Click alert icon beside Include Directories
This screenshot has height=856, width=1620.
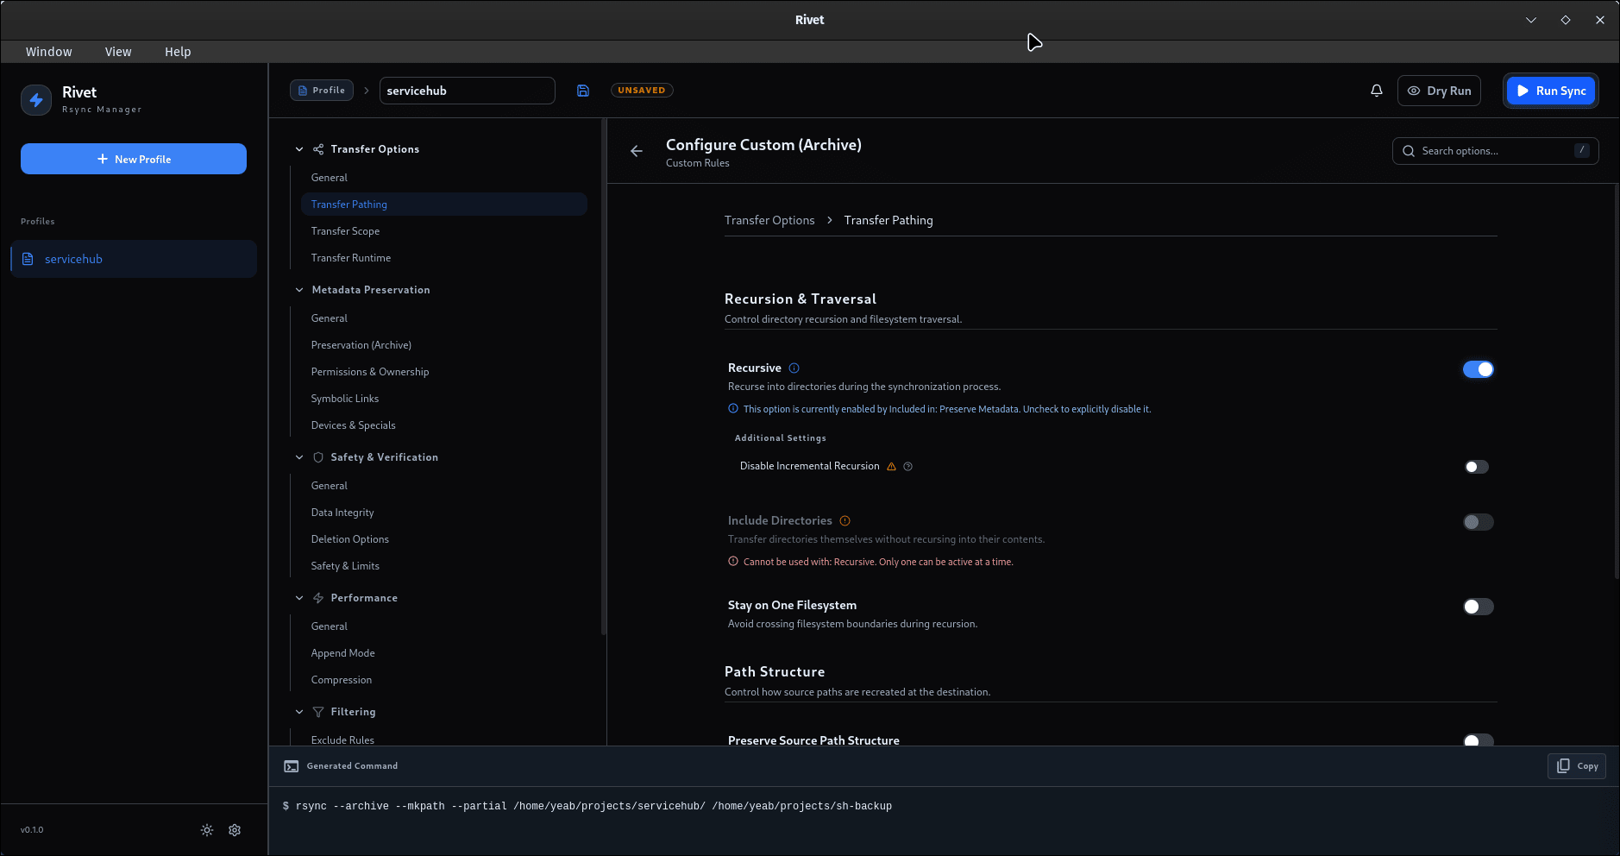pos(845,521)
